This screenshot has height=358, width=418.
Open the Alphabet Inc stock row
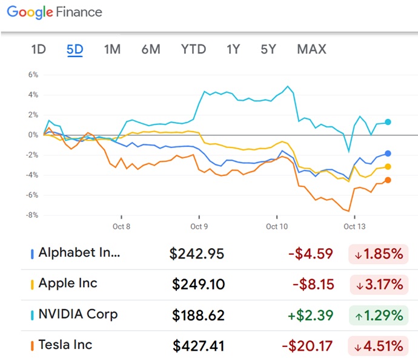click(x=79, y=253)
